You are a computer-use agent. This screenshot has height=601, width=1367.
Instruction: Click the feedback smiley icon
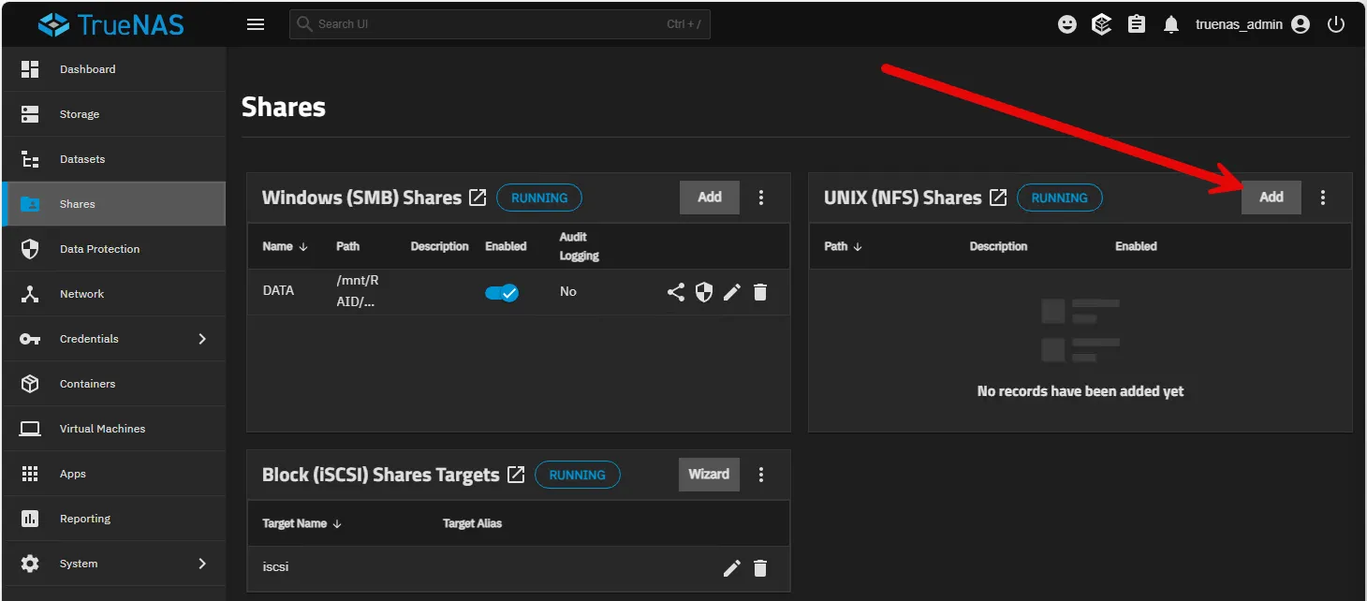1067,25
